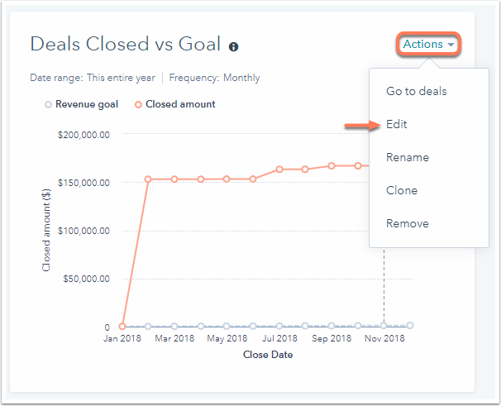Click the Closed amount data point at Jan 2018
501x406 pixels.
tap(122, 326)
